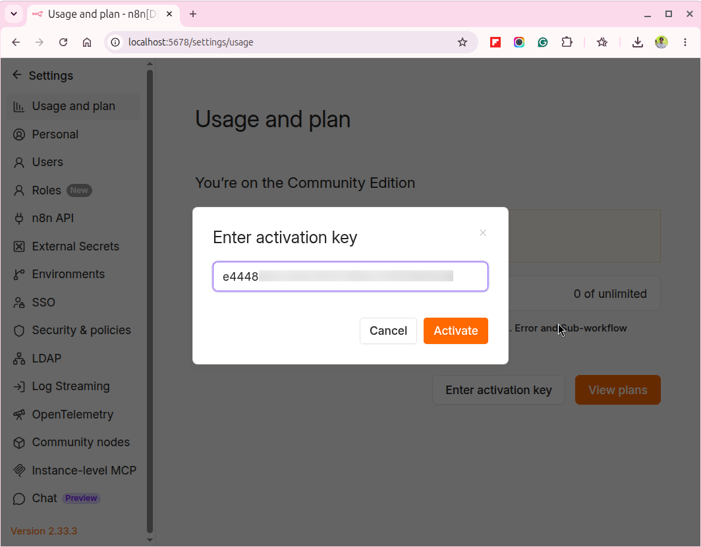
Task: Select the LDAP network icon
Action: coord(18,359)
